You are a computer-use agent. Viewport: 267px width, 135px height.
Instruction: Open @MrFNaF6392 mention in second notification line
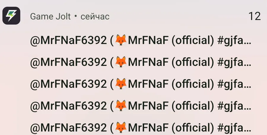tap(69, 62)
